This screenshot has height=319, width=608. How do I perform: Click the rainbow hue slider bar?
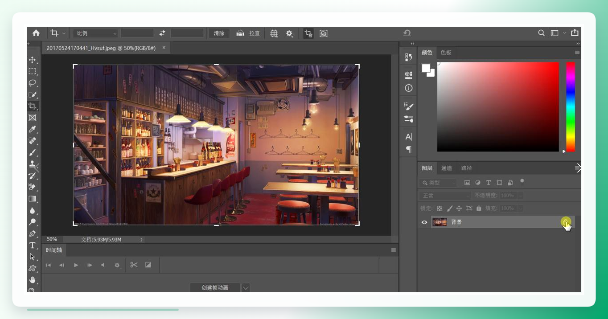pyautogui.click(x=571, y=107)
